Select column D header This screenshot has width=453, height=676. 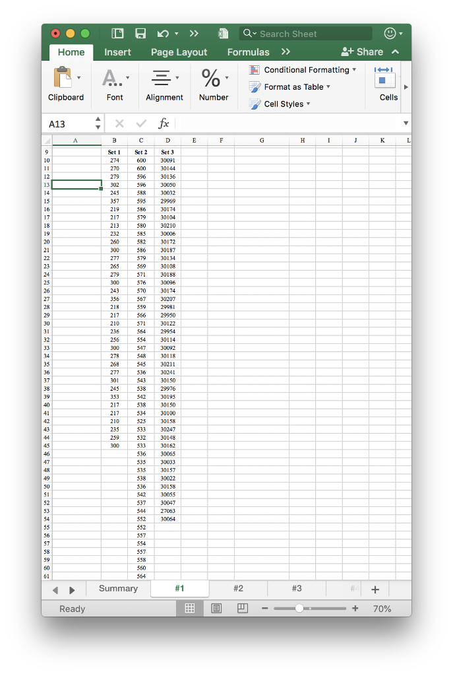tap(167, 141)
